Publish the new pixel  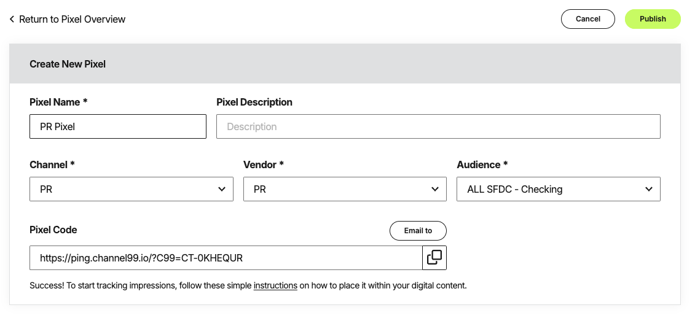click(x=653, y=19)
